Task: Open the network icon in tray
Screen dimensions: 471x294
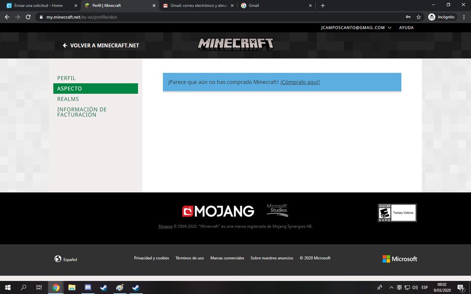Action: point(407,287)
